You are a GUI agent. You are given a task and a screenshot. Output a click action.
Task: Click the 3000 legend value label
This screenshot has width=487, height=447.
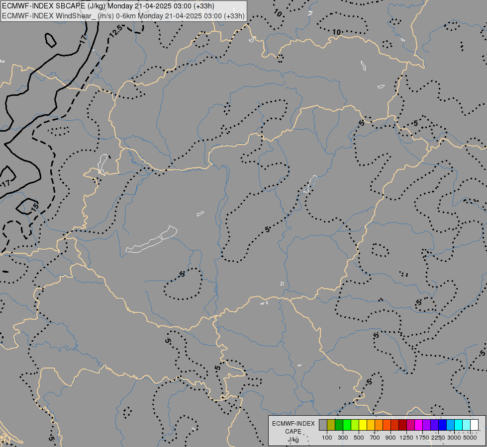click(x=454, y=438)
